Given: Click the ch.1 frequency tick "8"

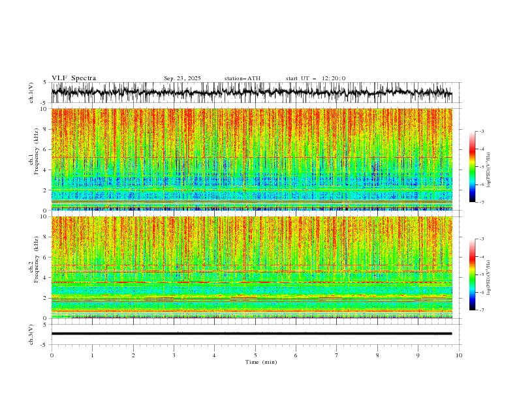Looking at the screenshot, I should pyautogui.click(x=46, y=129).
